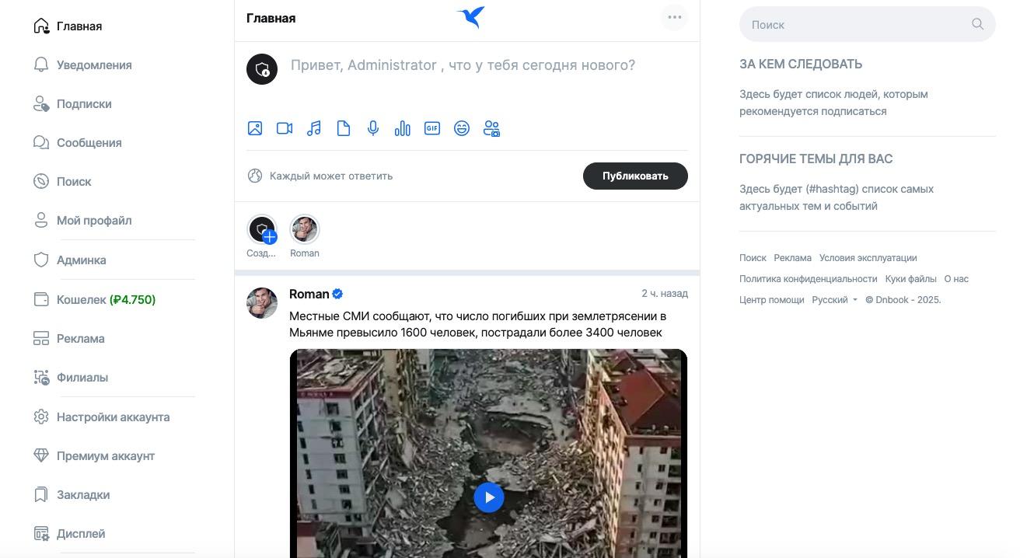Play the earthquake video in Roman's post
The width and height of the screenshot is (1034, 558).
[x=489, y=497]
